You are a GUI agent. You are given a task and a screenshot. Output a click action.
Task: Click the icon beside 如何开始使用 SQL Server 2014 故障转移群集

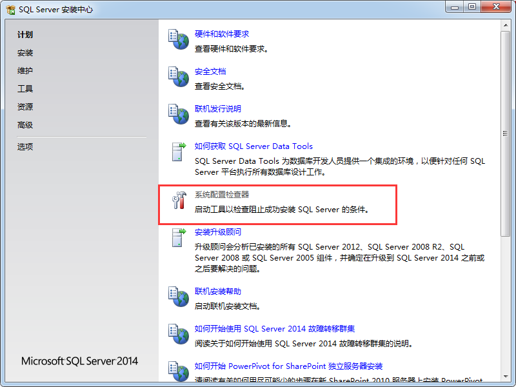[x=179, y=334]
